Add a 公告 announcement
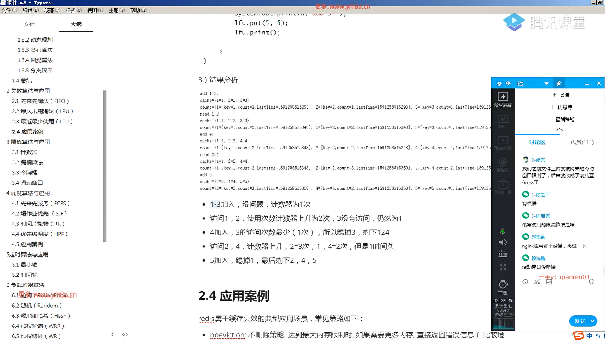The height and width of the screenshot is (340, 605). tap(561, 95)
